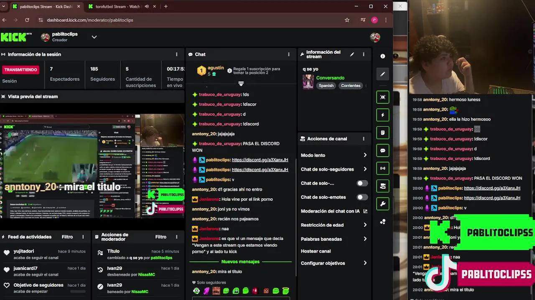Viewport: 535px width, 300px height.
Task: Click the Título changed moderator action row
Action: tap(138, 254)
